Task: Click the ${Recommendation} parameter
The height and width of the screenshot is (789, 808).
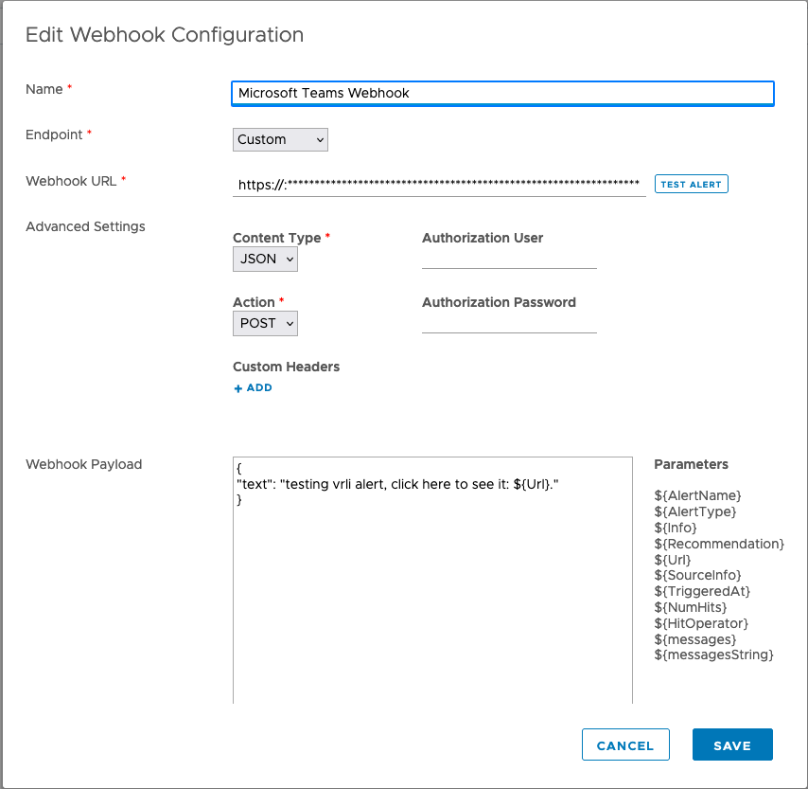Action: click(x=719, y=544)
